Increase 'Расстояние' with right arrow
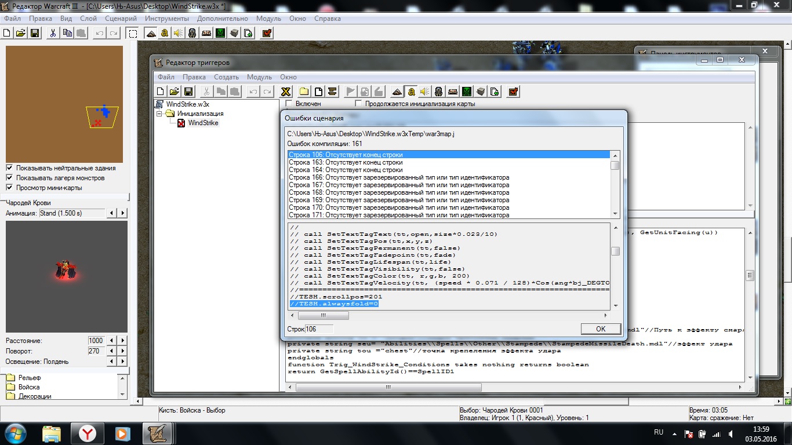Viewport: 792px width, 445px height. (122, 341)
